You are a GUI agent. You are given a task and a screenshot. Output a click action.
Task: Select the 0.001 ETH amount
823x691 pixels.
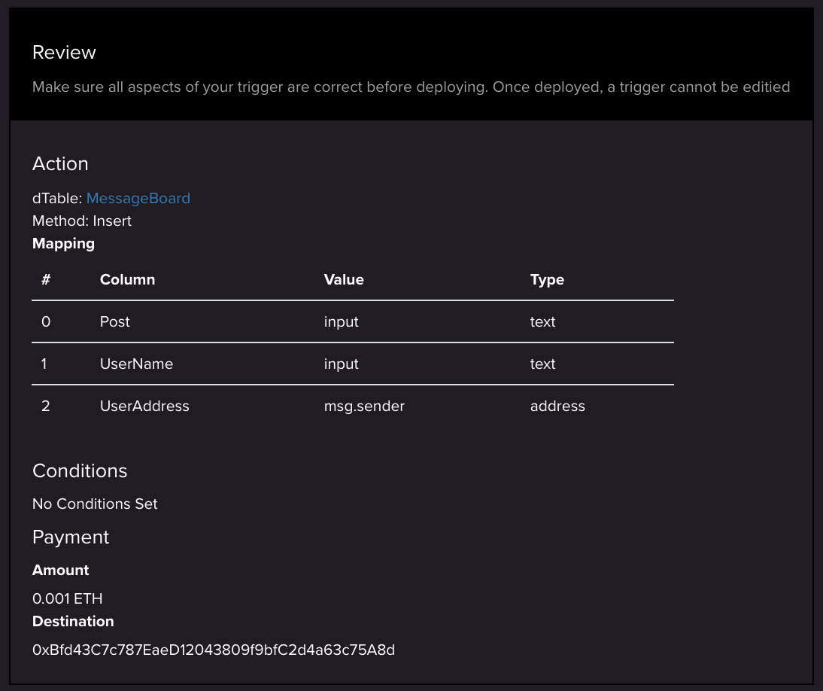(68, 599)
